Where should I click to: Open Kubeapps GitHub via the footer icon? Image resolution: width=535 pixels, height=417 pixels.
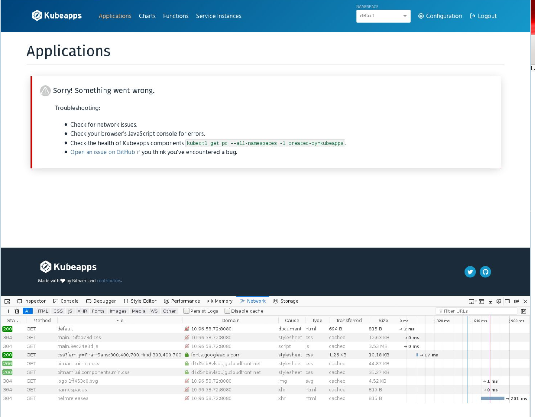click(485, 272)
